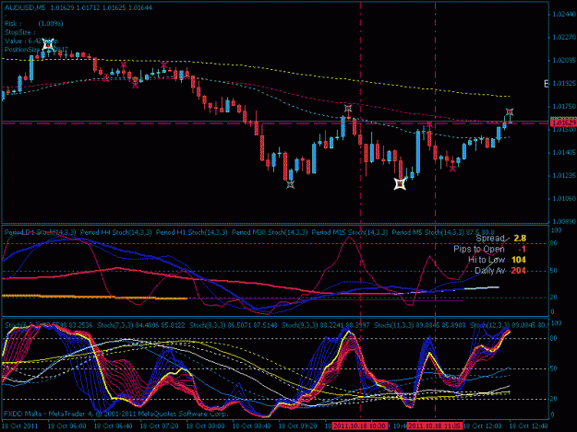Select the boxed X marker below the 09:20 low candle
The width and height of the screenshot is (577, 432).
pyautogui.click(x=290, y=184)
